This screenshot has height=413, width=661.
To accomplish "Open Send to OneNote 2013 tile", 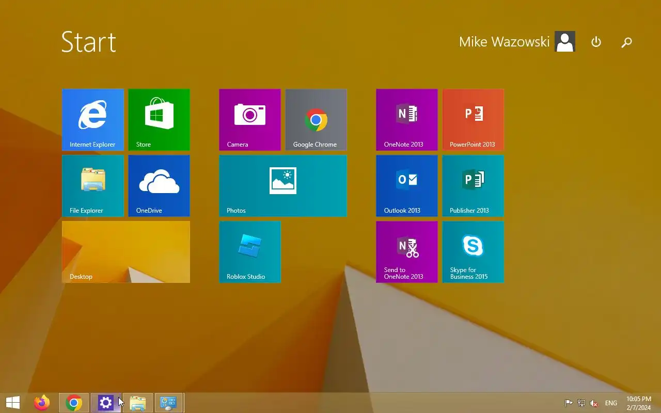I will coord(407,252).
